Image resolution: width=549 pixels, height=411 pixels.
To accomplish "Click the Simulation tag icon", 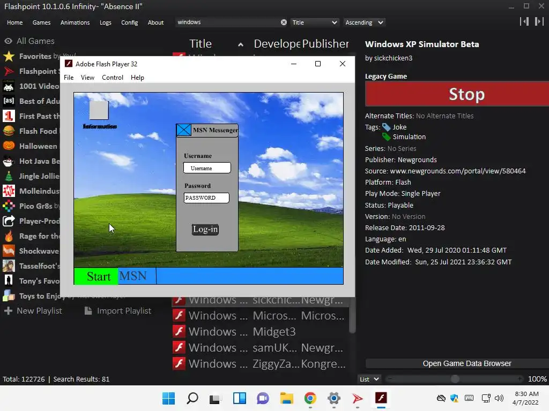I will (x=386, y=137).
